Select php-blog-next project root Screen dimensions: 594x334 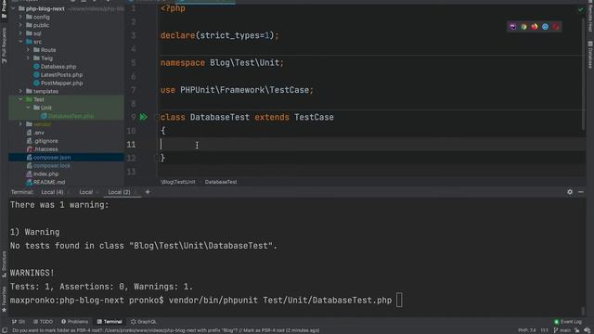click(45, 8)
